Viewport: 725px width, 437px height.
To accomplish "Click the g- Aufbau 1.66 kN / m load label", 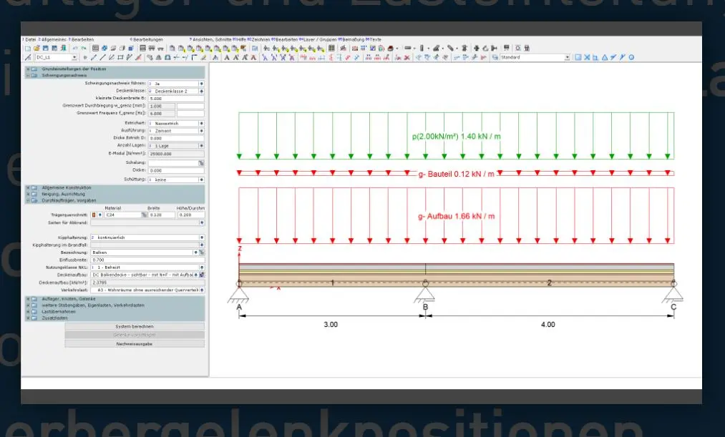I will point(457,216).
